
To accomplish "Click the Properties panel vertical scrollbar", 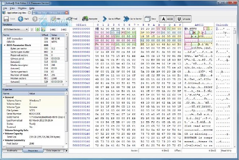I will [67, 119].
